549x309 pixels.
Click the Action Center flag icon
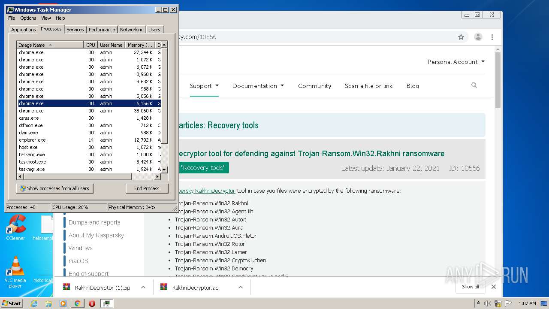[x=508, y=303]
